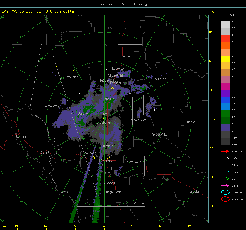This screenshot has width=246, height=230.
Task: Click the cyan 'current' ellipse legend icon
Action: pyautogui.click(x=225, y=192)
